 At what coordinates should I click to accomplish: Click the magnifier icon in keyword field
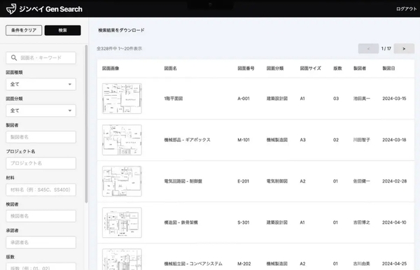(14, 58)
